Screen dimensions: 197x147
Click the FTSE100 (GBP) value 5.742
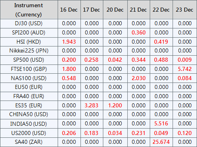click(185, 69)
